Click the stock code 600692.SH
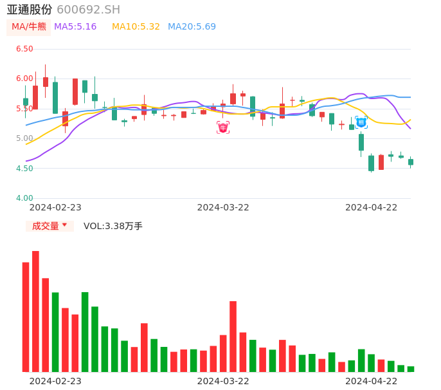Viewport: 441px width, 390px height. click(x=88, y=10)
